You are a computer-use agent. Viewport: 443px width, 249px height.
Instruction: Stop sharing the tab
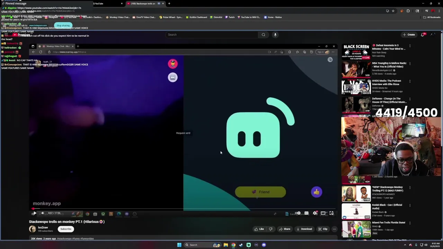point(63,25)
